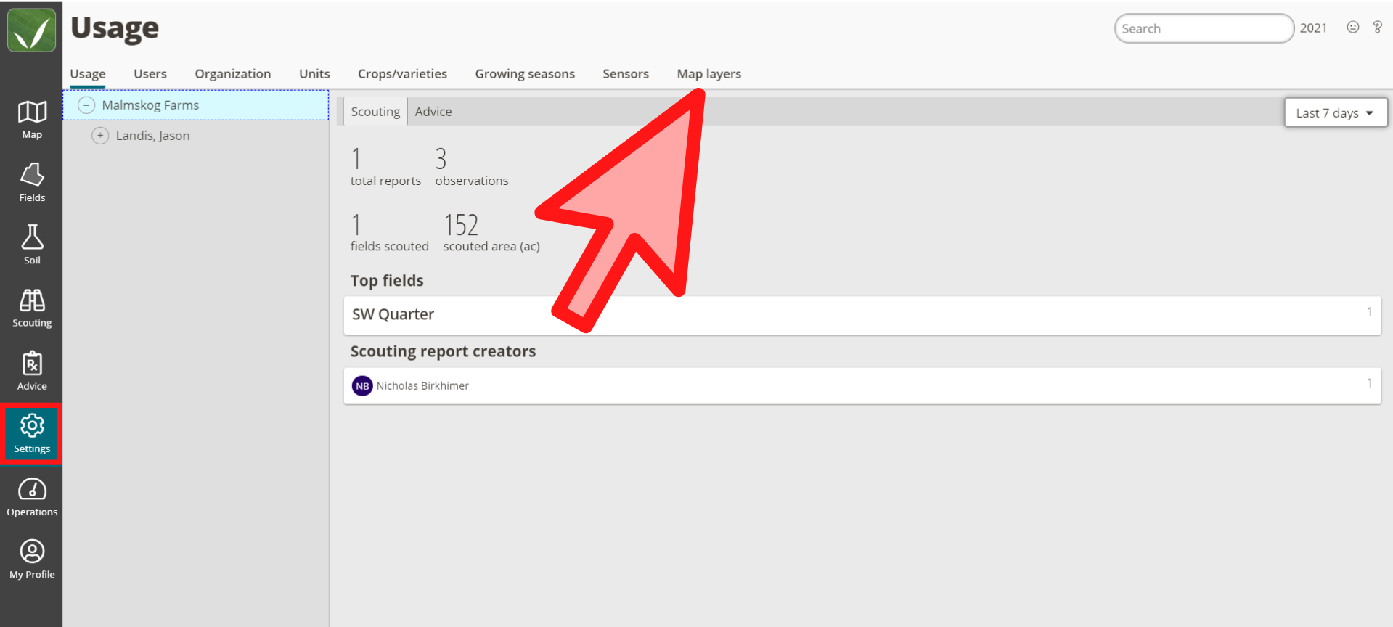The image size is (1393, 627).
Task: Open Scouting binoculars in sidebar
Action: tap(32, 308)
